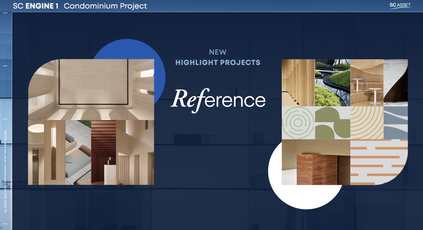The width and height of the screenshot is (423, 230).
Task: Click the sofa seating area photo
Action: 78,152
